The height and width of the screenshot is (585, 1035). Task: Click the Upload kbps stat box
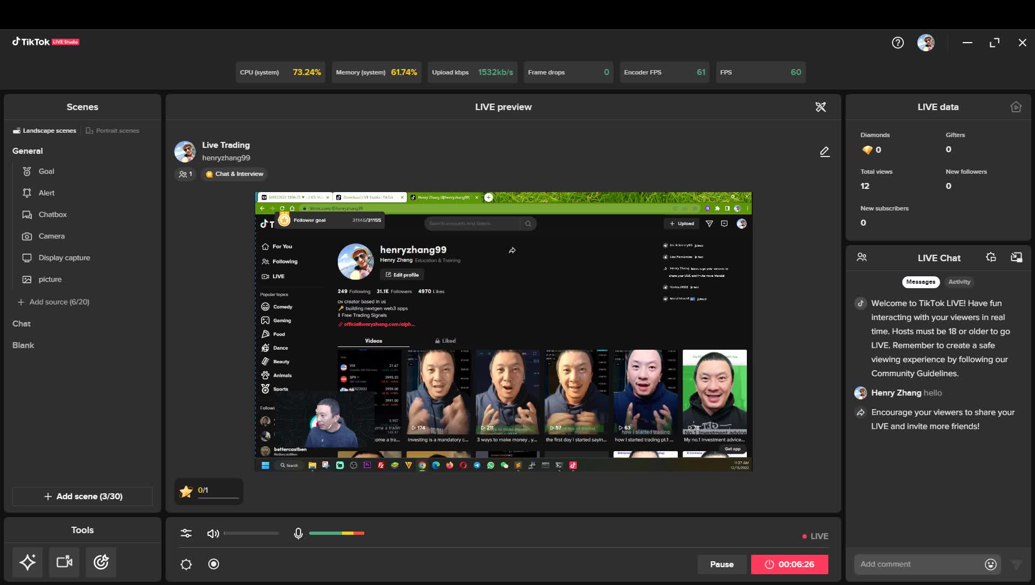click(473, 72)
